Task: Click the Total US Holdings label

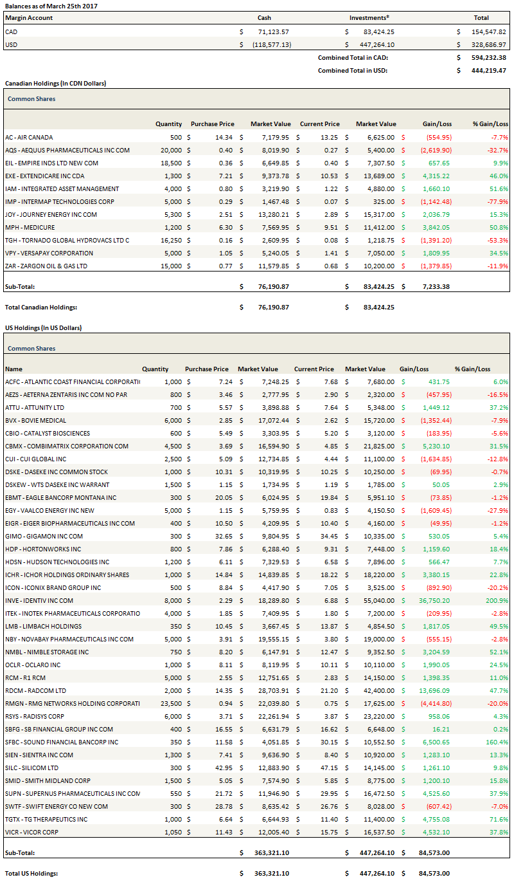Action: tap(31, 873)
